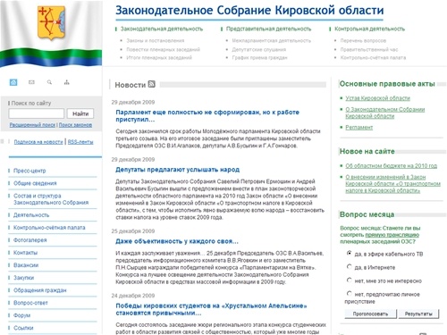Viewport: 447px width, 335px height.
Task: Open 'Парламент еще полностью не сформирован' news
Action: (x=207, y=116)
